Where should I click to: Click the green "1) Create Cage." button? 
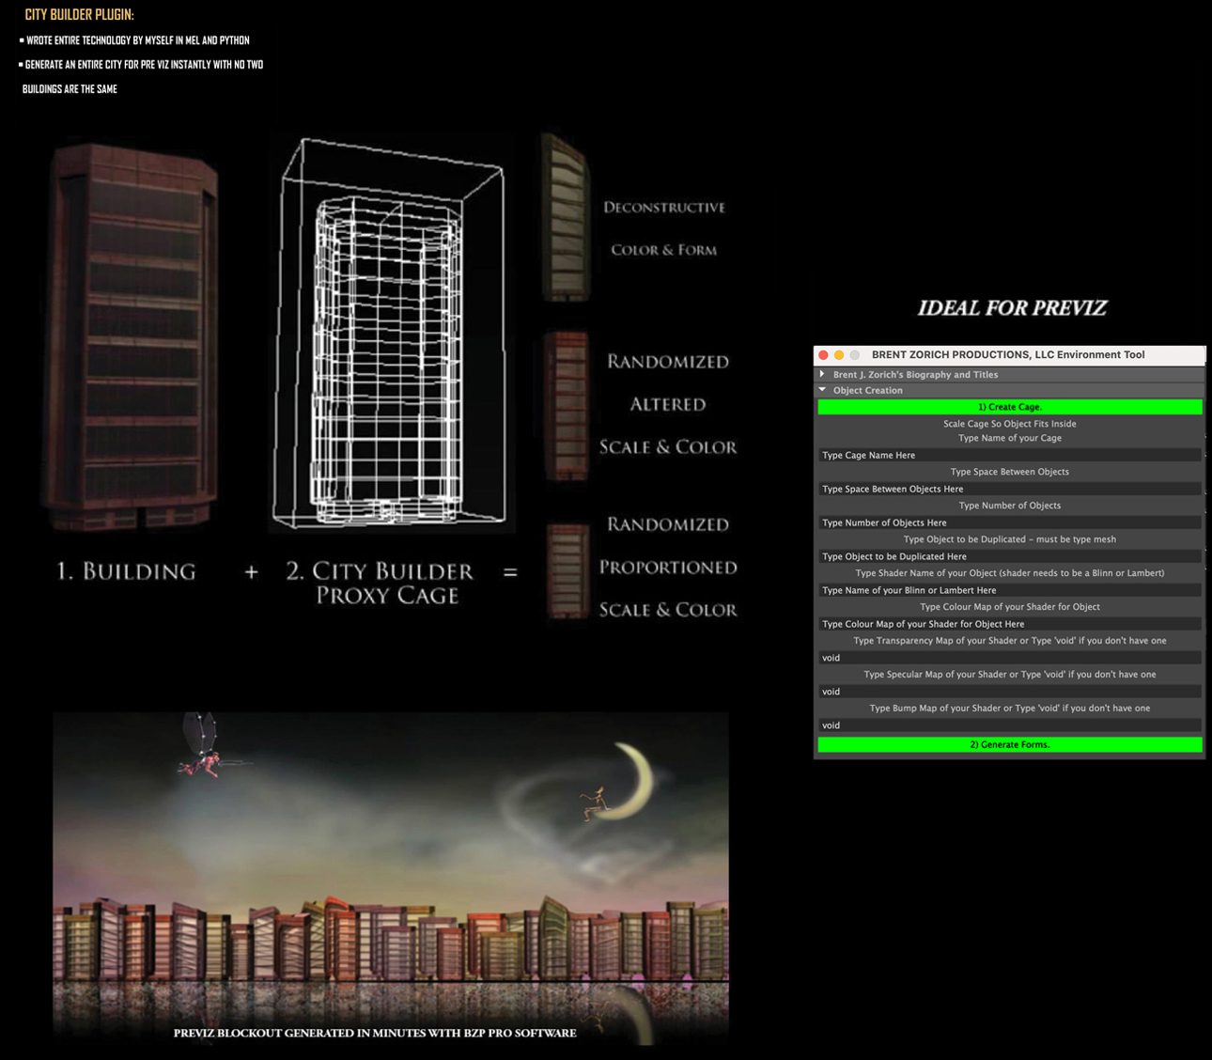pyautogui.click(x=1009, y=407)
